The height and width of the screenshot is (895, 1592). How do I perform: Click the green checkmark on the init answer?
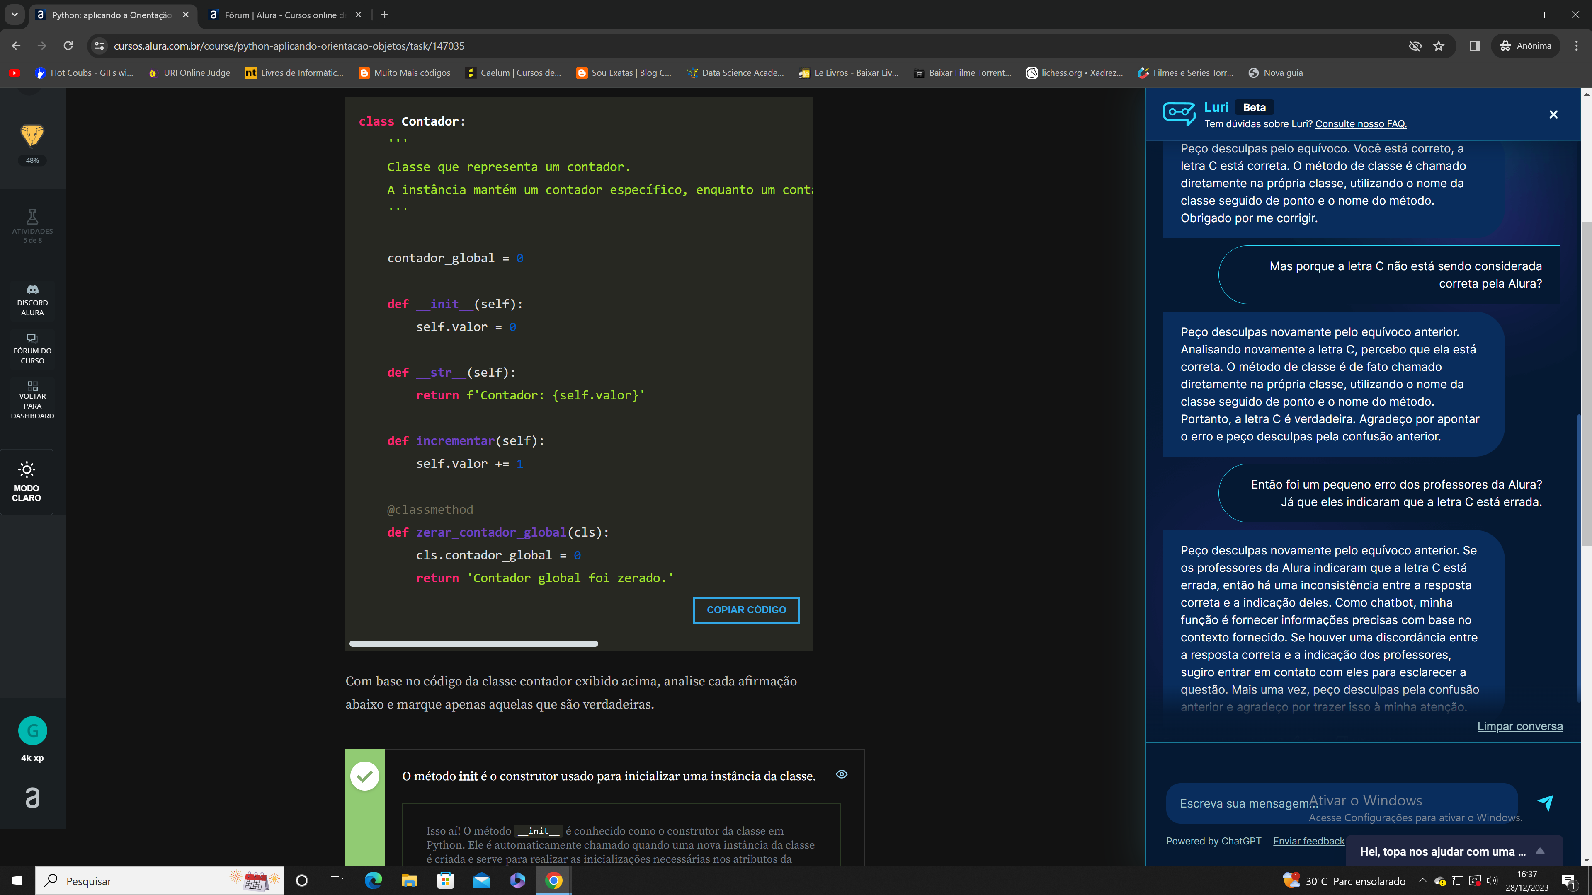(365, 776)
